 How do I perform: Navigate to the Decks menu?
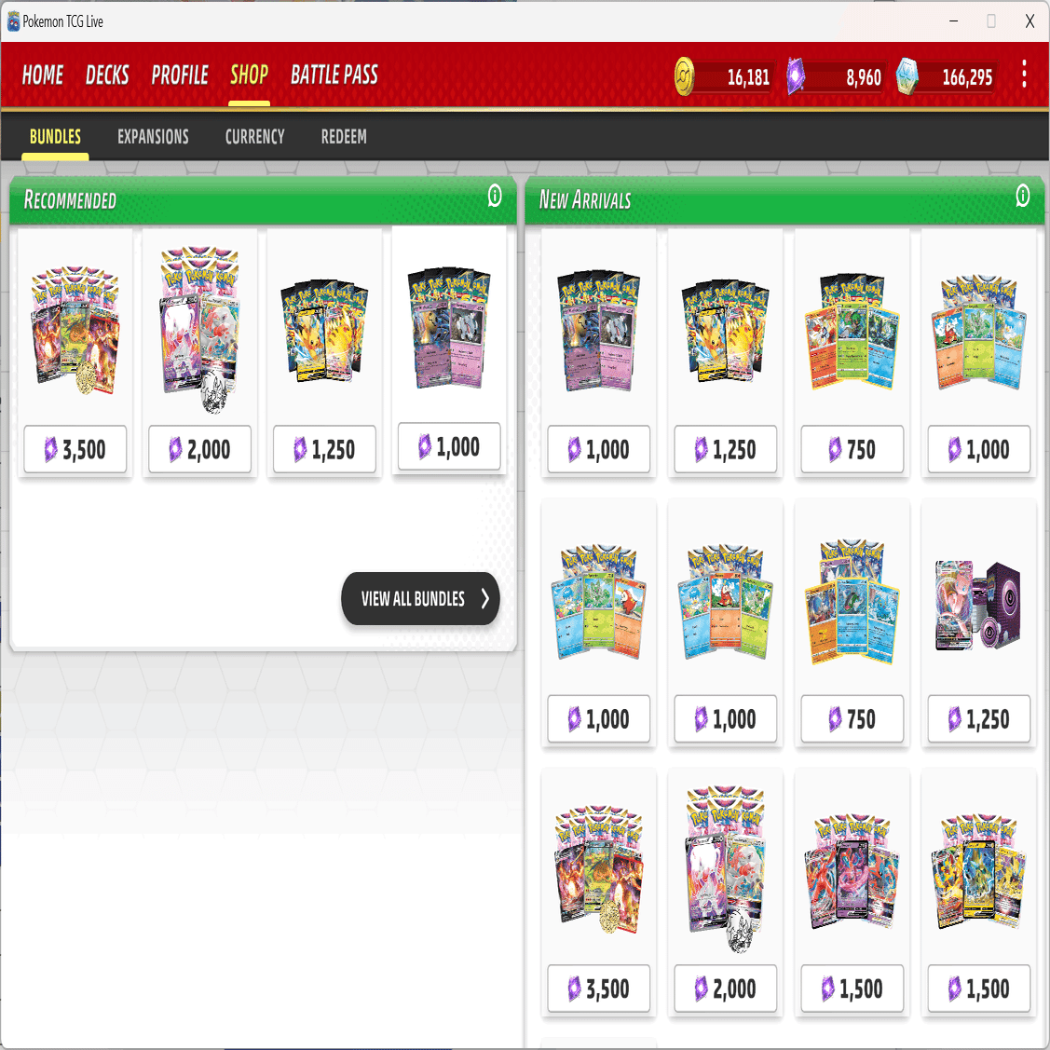[107, 75]
